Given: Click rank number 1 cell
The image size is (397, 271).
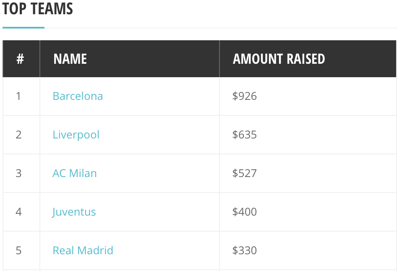Looking at the screenshot, I should click(x=21, y=96).
